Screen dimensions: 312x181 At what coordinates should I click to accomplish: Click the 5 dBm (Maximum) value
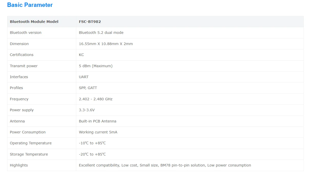96,66
